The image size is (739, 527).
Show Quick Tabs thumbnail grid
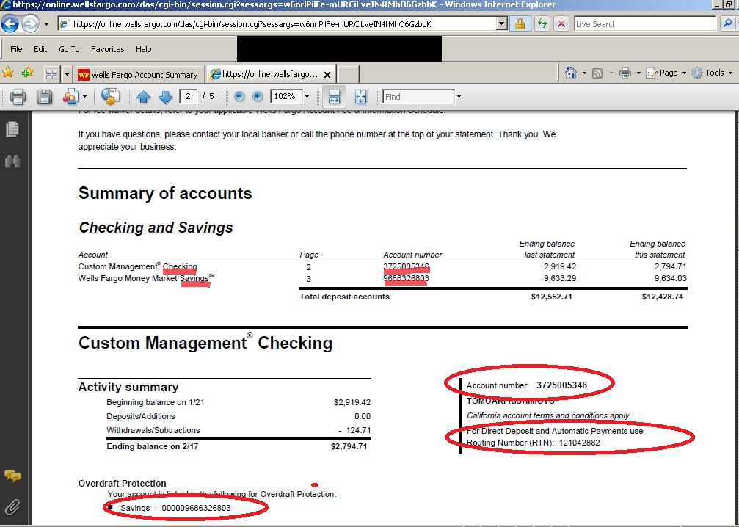(51, 74)
